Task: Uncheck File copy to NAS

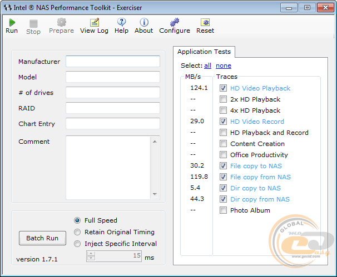Action: pyautogui.click(x=223, y=166)
